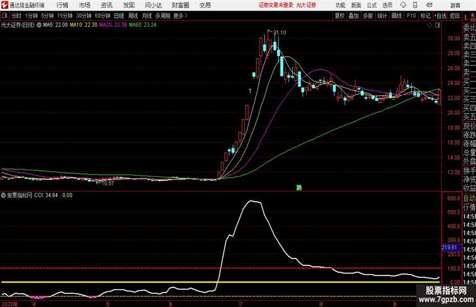Click the 统计 statistics button
The width and height of the screenshot is (476, 307).
click(382, 16)
